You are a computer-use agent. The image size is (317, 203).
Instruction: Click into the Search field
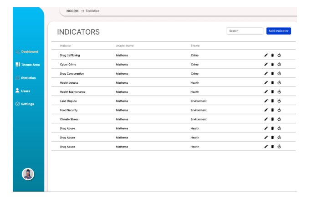point(245,31)
